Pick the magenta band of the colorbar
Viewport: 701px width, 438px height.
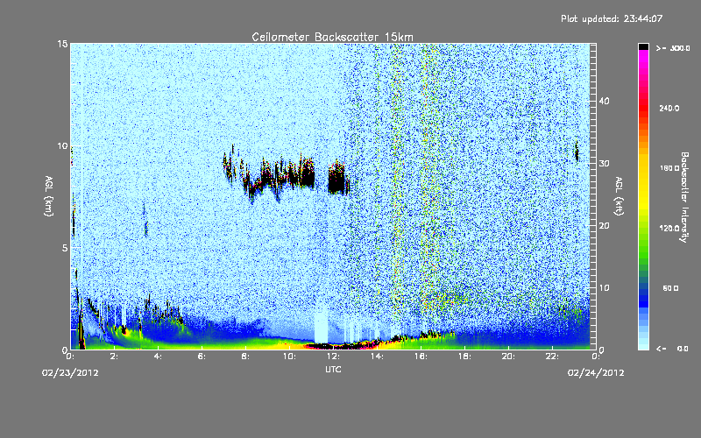point(643,60)
